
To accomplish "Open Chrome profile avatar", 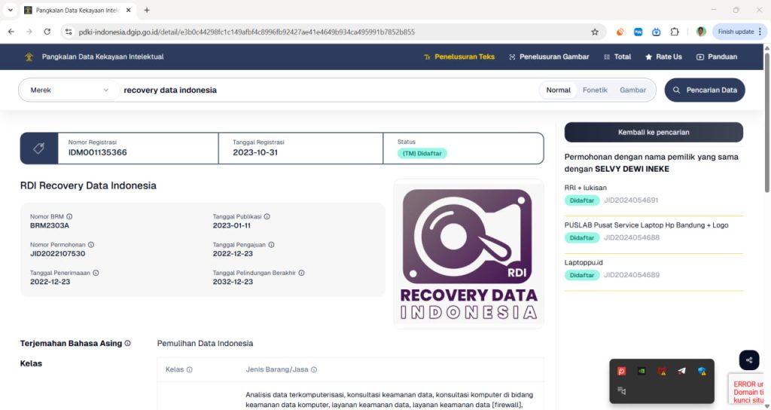I will (701, 32).
